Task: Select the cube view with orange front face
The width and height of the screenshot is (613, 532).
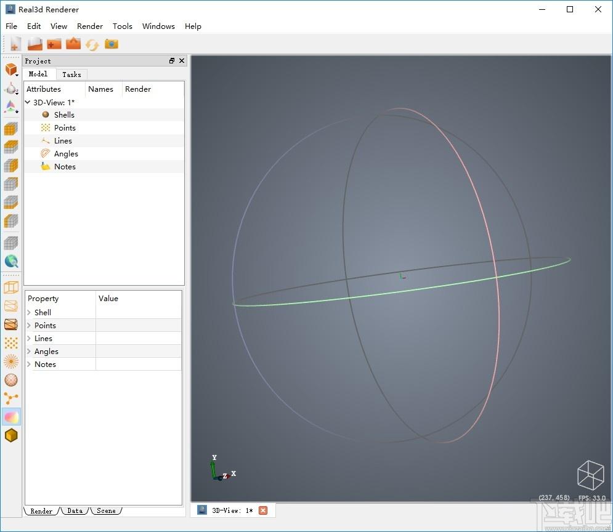Action: pyautogui.click(x=11, y=129)
